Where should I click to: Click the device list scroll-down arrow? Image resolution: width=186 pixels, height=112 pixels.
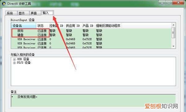click(173, 46)
